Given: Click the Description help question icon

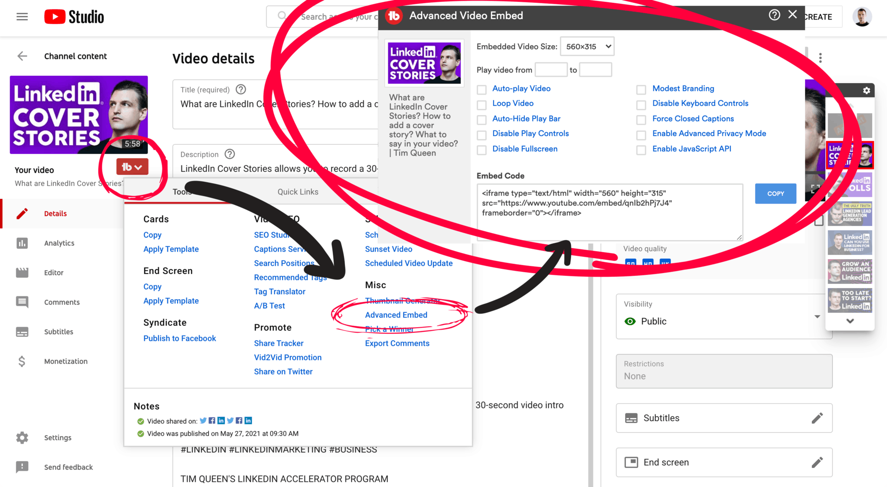Looking at the screenshot, I should point(230,154).
